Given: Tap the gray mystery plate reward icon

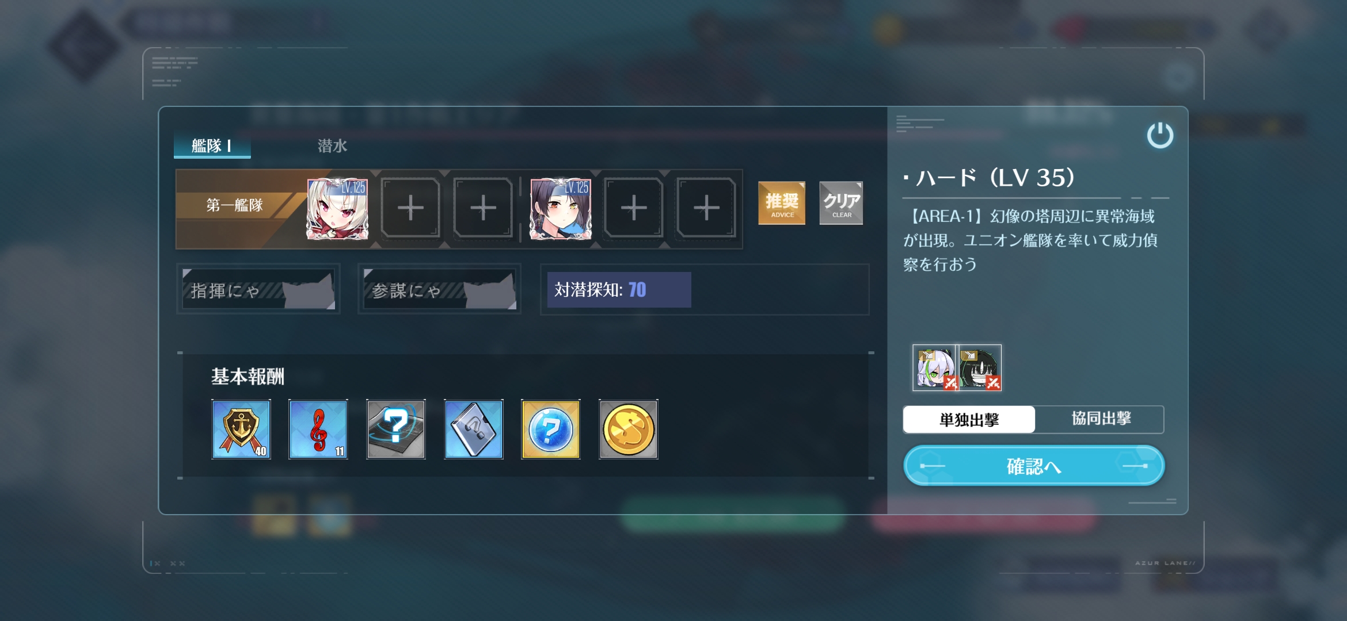Looking at the screenshot, I should click(x=396, y=429).
